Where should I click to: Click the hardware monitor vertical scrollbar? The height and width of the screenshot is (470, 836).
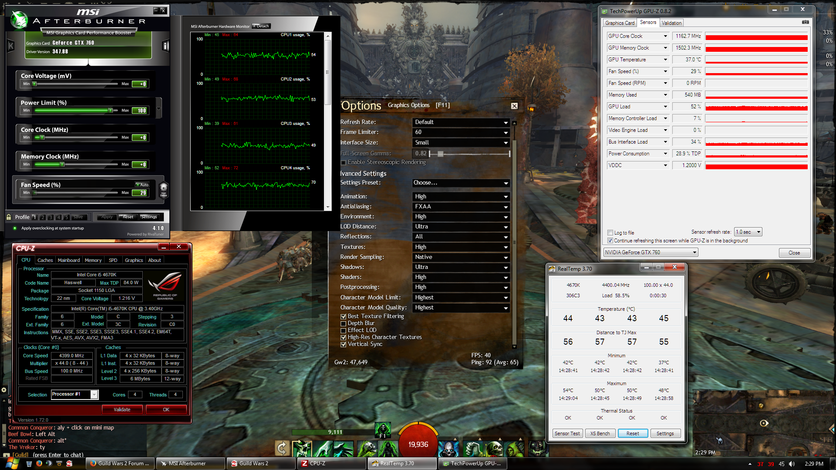pyautogui.click(x=327, y=122)
